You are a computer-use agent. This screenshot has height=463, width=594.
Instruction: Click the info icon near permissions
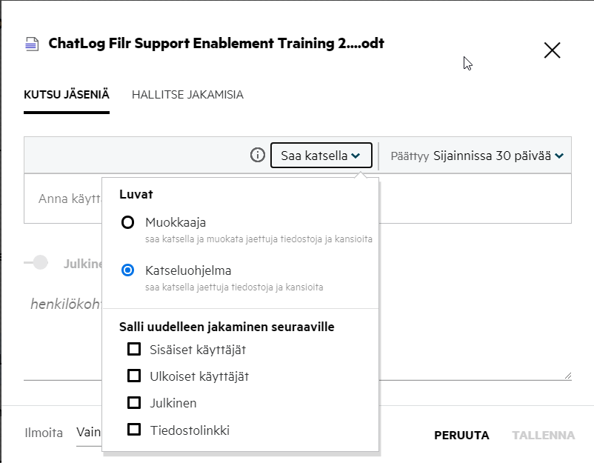tap(257, 156)
